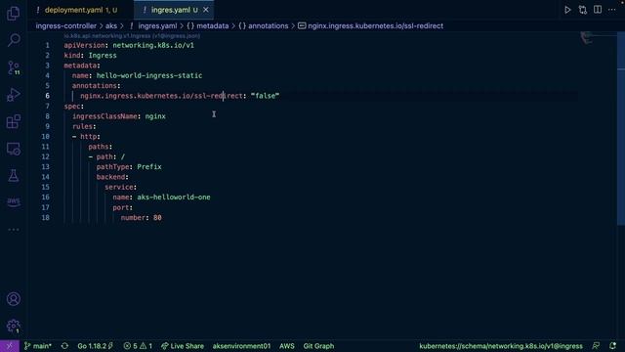The image size is (625, 352).
Task: Click aks breadcrumb folder
Action: pos(111,26)
